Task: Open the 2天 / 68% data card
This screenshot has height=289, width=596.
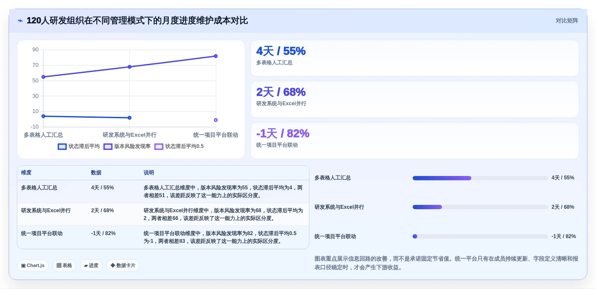Action: (415, 99)
